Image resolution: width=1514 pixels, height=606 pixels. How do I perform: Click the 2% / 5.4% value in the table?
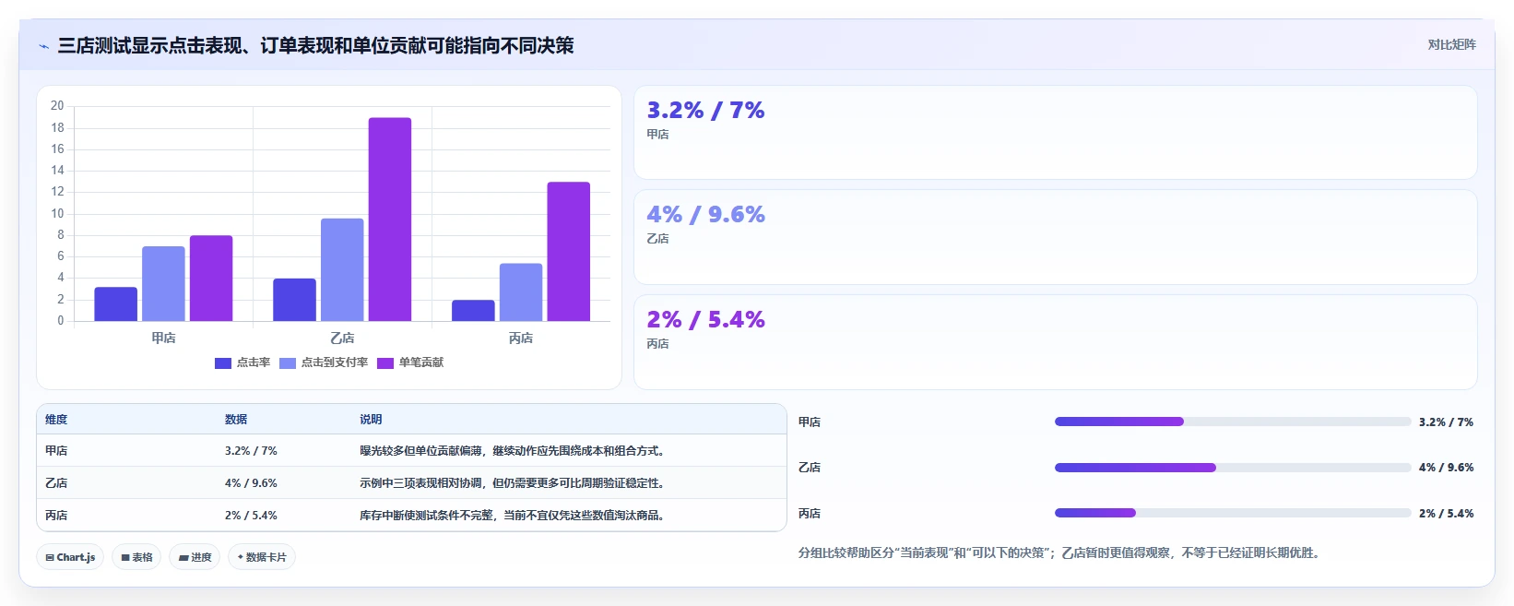(251, 516)
